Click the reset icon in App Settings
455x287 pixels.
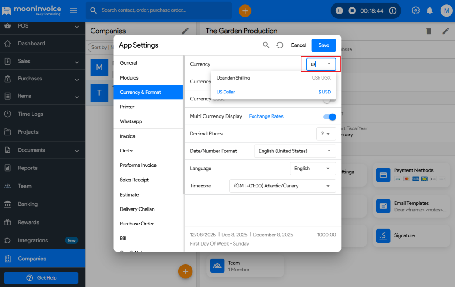[x=280, y=45]
